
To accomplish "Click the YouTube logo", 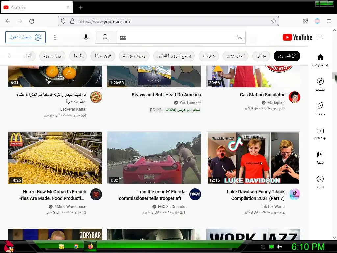I will [x=298, y=37].
